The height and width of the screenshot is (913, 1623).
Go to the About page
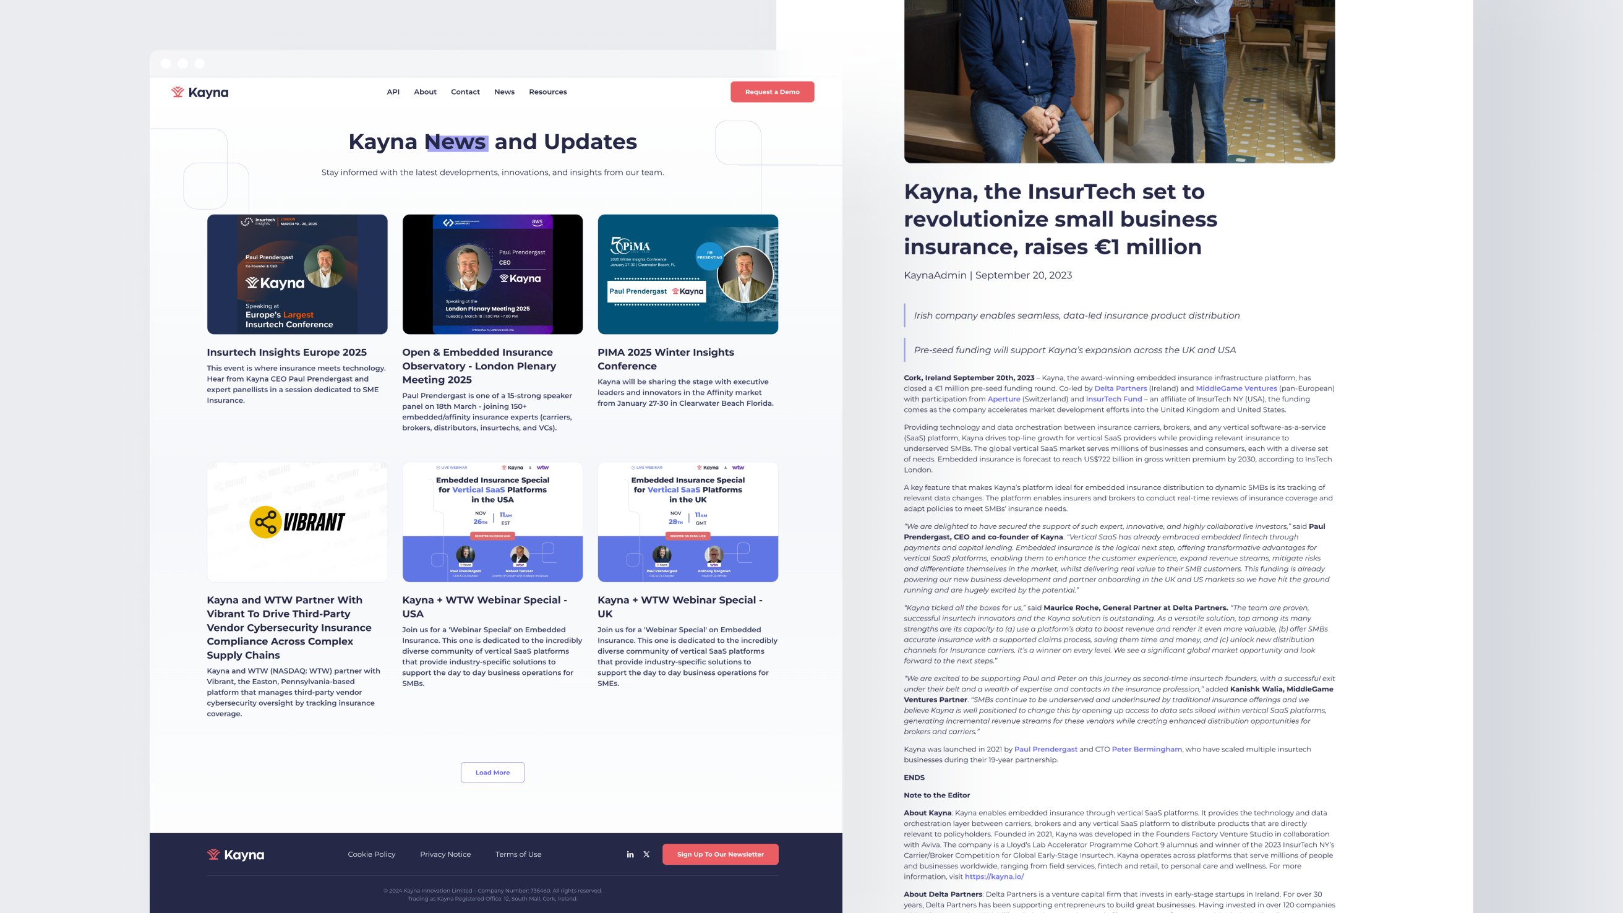point(425,92)
